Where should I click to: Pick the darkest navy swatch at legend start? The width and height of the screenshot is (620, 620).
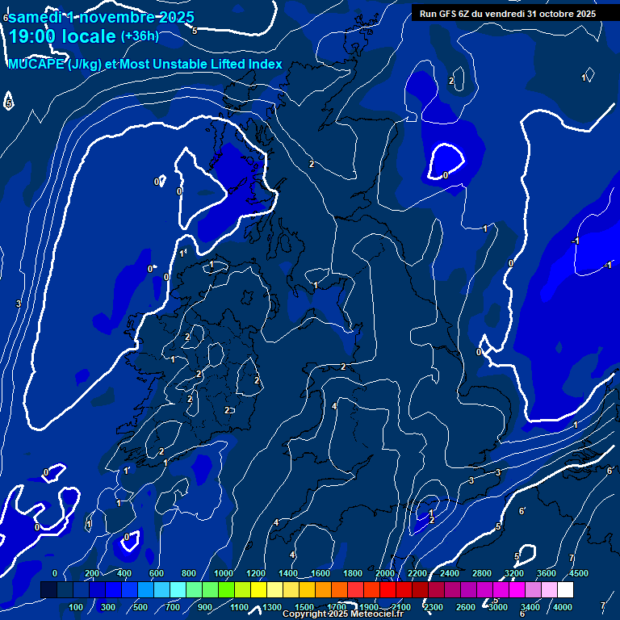[x=48, y=590]
